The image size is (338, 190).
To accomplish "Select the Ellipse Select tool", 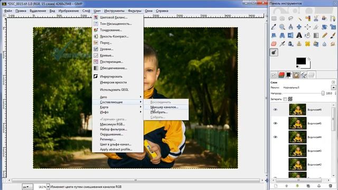I will coord(282,18).
